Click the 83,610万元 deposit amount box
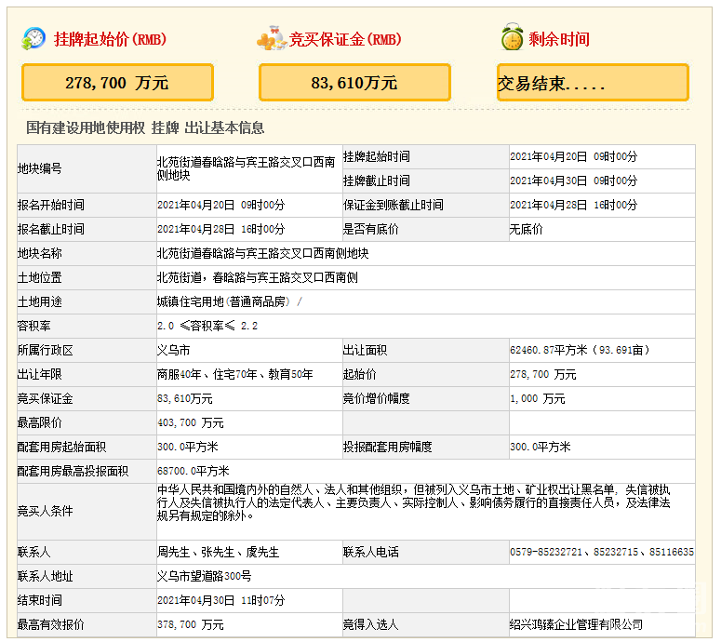Image resolution: width=721 pixels, height=642 pixels. [354, 83]
